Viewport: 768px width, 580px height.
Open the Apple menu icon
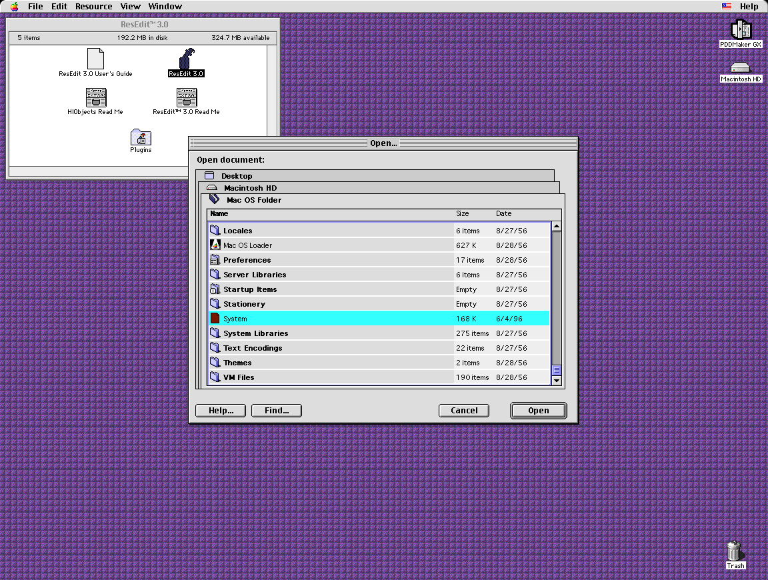(14, 7)
